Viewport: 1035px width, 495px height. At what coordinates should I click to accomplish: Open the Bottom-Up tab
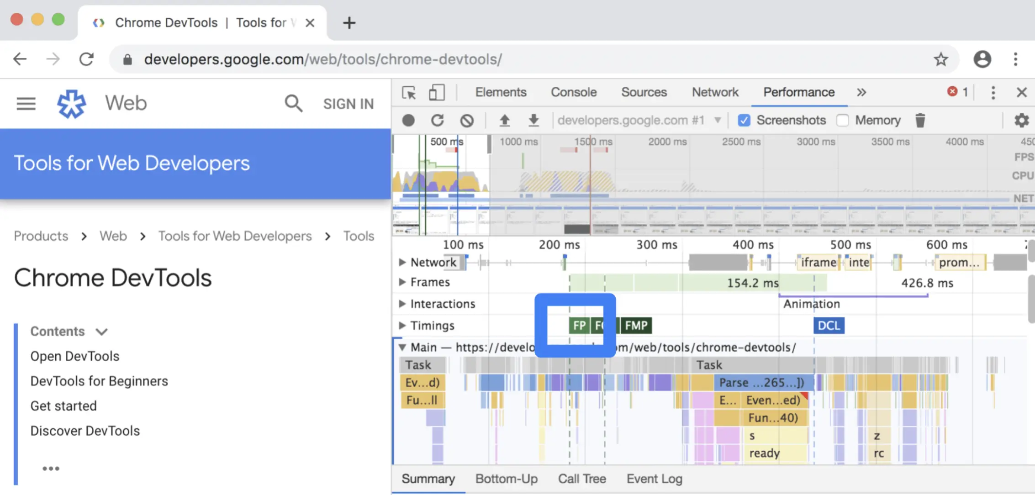click(x=506, y=479)
